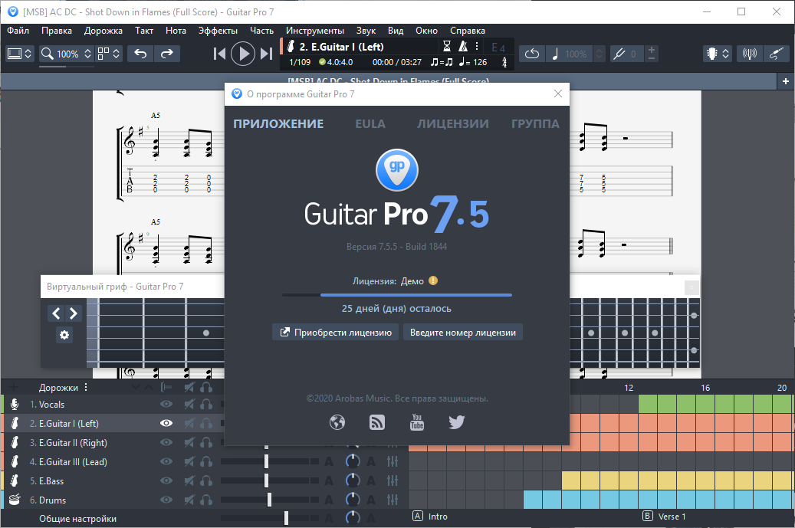Click the Приобрести лицензию button
This screenshot has height=528, width=795.
[x=336, y=332]
